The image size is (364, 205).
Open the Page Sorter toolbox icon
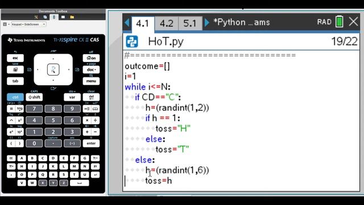coord(45,17)
